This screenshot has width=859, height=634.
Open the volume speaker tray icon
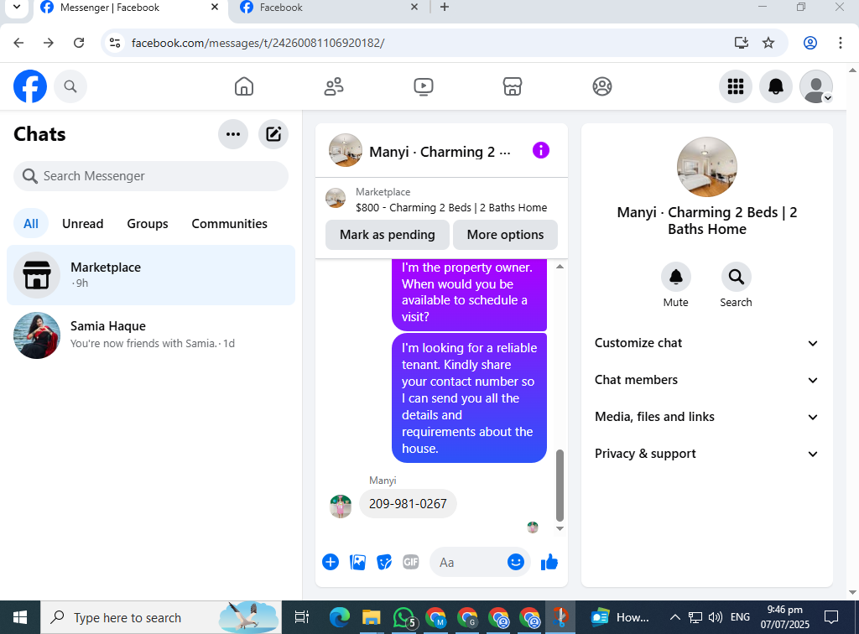[715, 617]
